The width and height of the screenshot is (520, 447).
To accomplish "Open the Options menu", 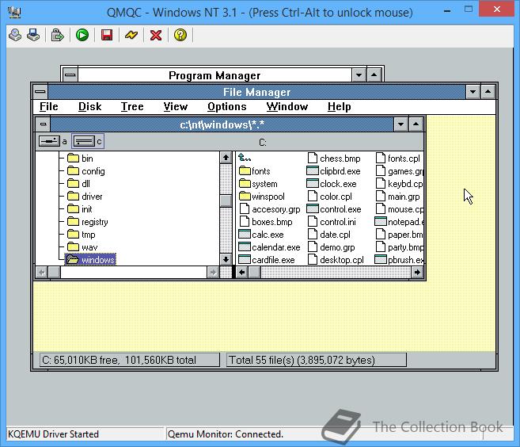I will pos(227,107).
